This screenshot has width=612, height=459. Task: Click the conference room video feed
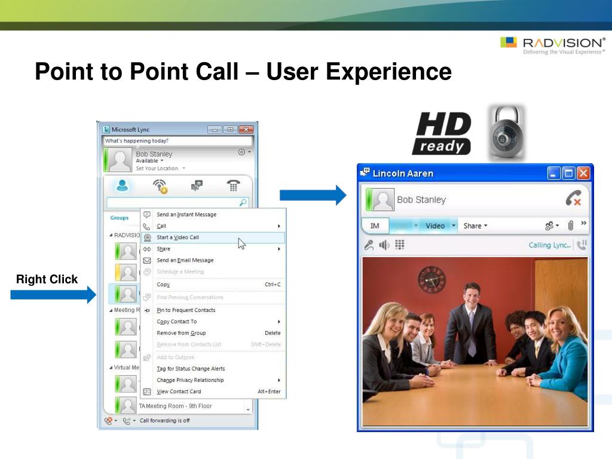[x=475, y=341]
